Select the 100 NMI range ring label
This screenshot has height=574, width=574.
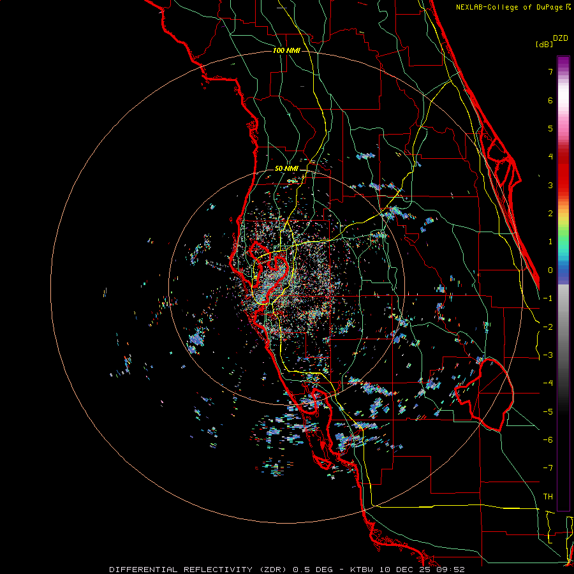coord(286,50)
